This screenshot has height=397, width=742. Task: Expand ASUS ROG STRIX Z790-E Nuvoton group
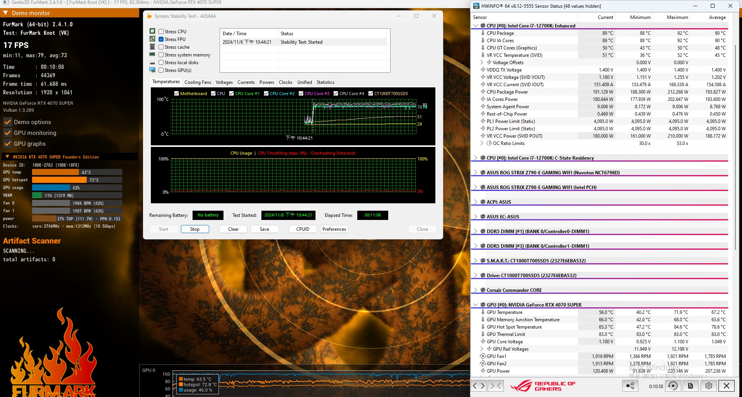[x=475, y=172]
